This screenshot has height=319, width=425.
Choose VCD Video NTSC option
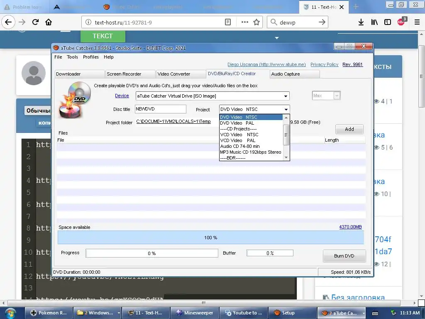pos(251,135)
